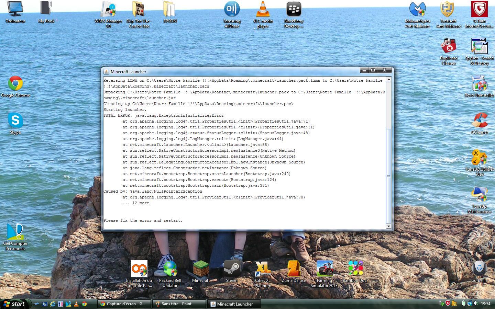Open the My Book drive icon

(x=46, y=12)
